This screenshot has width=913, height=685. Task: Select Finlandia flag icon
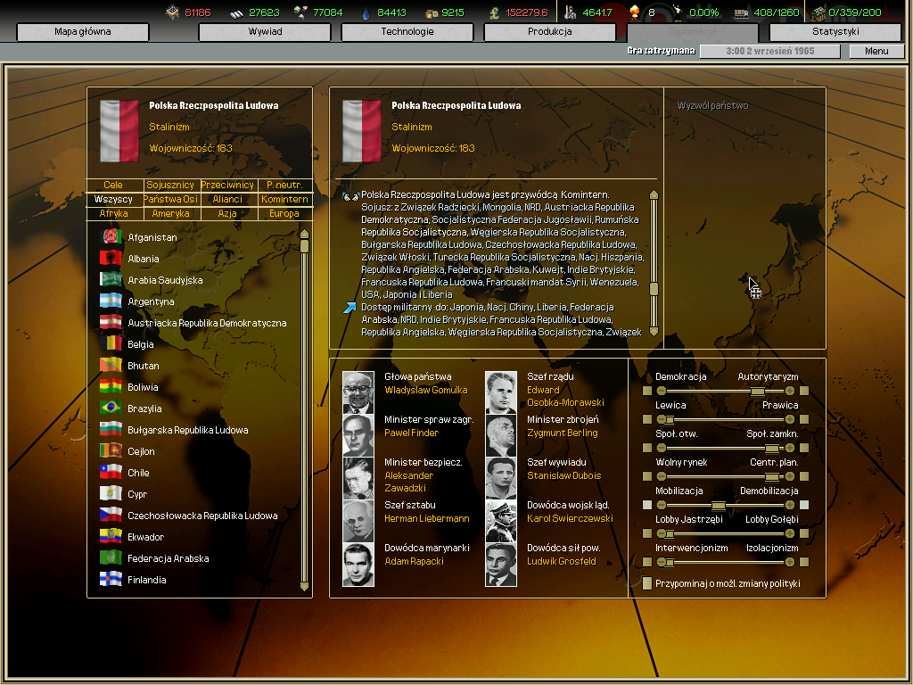point(111,579)
